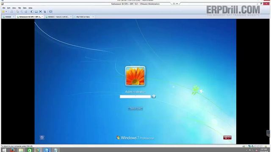
Task: Toggle the VMware library panel
Action: pos(32,12)
